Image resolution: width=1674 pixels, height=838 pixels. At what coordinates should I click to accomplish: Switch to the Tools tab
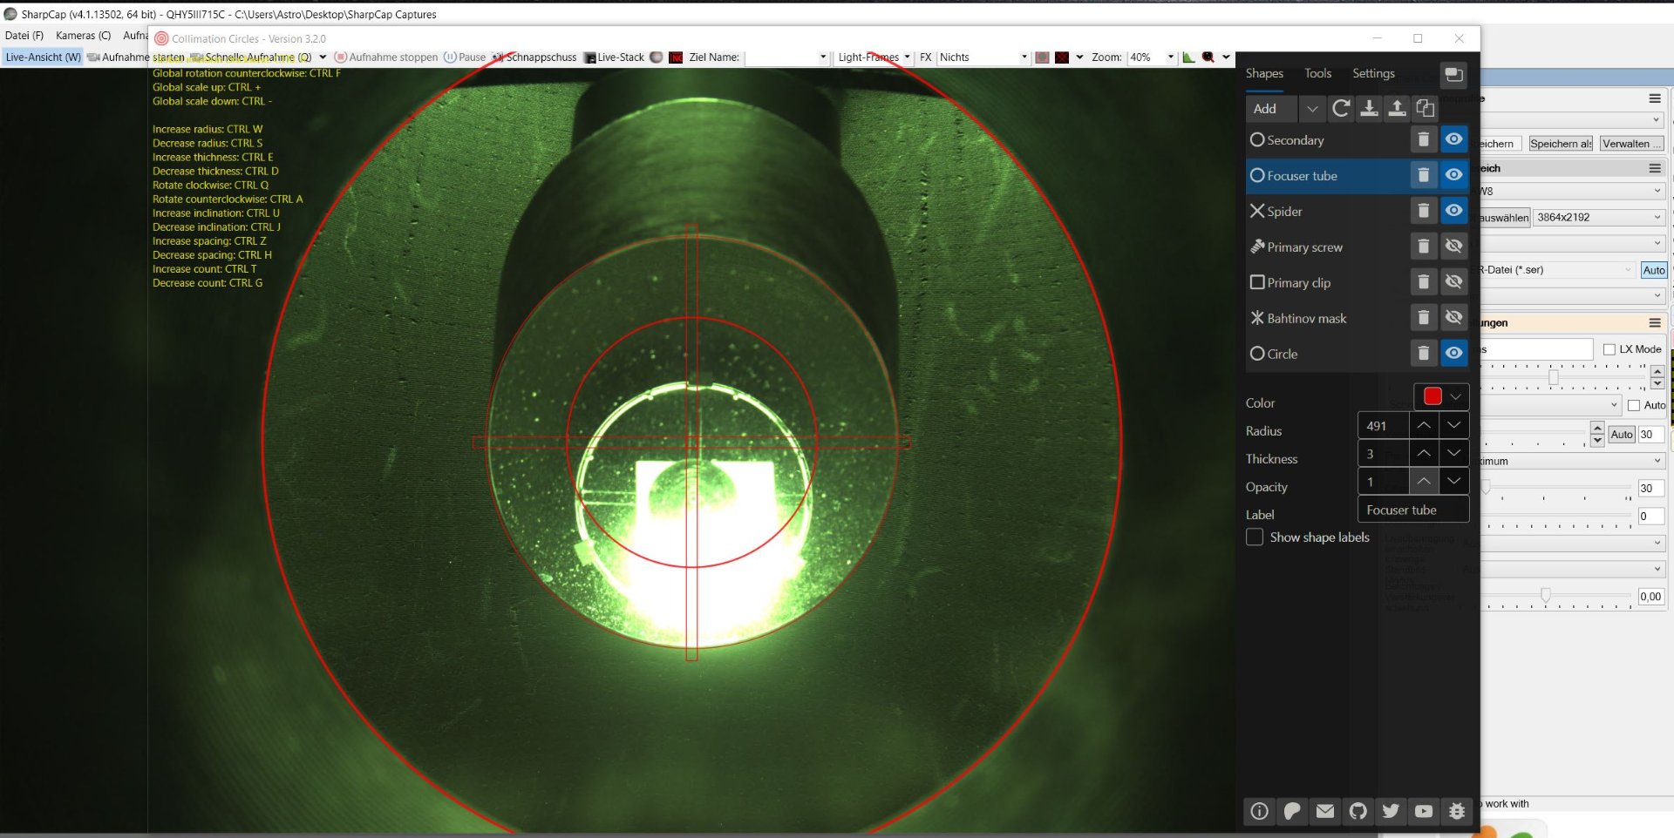(x=1317, y=74)
